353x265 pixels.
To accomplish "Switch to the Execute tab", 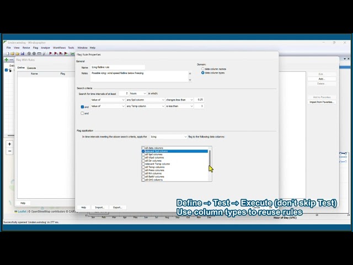I will tap(31, 68).
